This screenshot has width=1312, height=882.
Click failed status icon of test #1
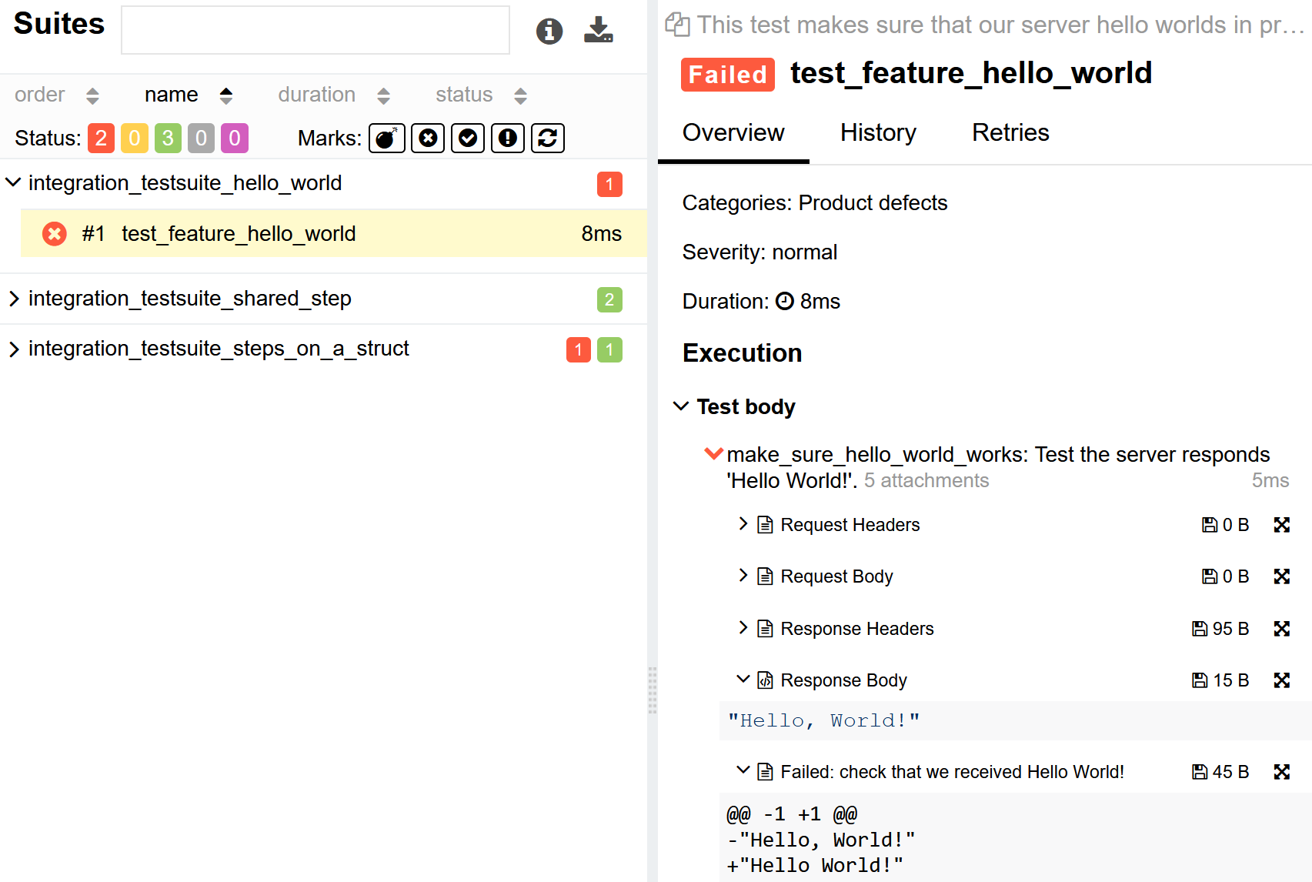(x=54, y=233)
